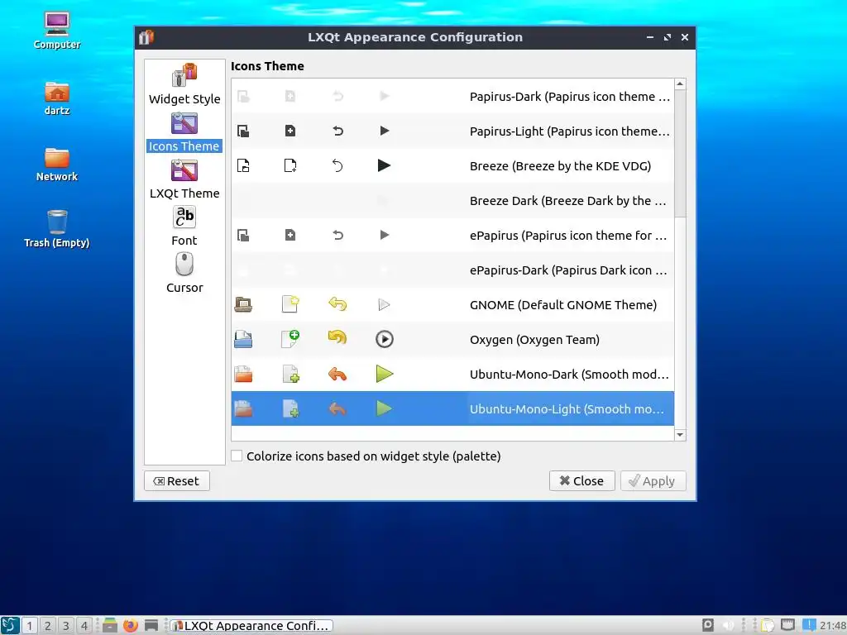Choose Papirus-Light icon theme
This screenshot has height=635, width=847.
point(452,131)
